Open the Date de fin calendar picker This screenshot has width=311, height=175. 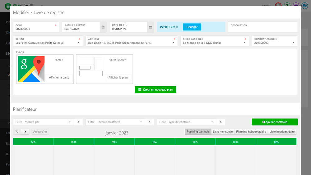(151, 27)
